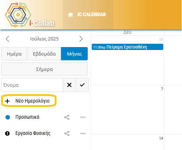Click day number 7 in the calendar
This screenshot has width=182, height=150.
162,89
